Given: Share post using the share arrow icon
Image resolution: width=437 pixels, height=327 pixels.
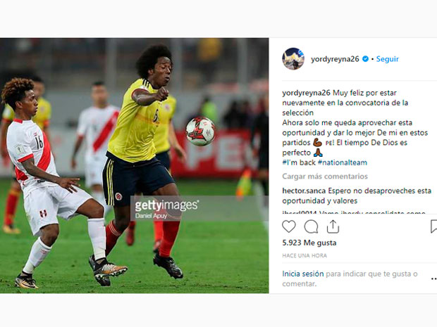Looking at the screenshot, I should pyautogui.click(x=333, y=226).
